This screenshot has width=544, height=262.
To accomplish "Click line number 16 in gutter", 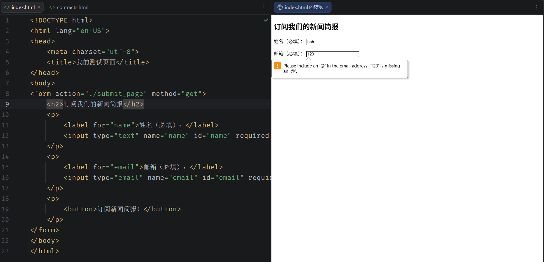I will (5, 178).
